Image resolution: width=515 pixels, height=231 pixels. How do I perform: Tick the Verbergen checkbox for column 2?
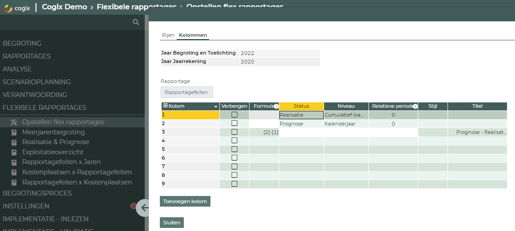pos(234,123)
